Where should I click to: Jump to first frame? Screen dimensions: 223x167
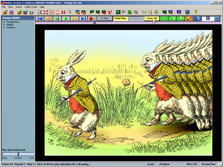40,19
